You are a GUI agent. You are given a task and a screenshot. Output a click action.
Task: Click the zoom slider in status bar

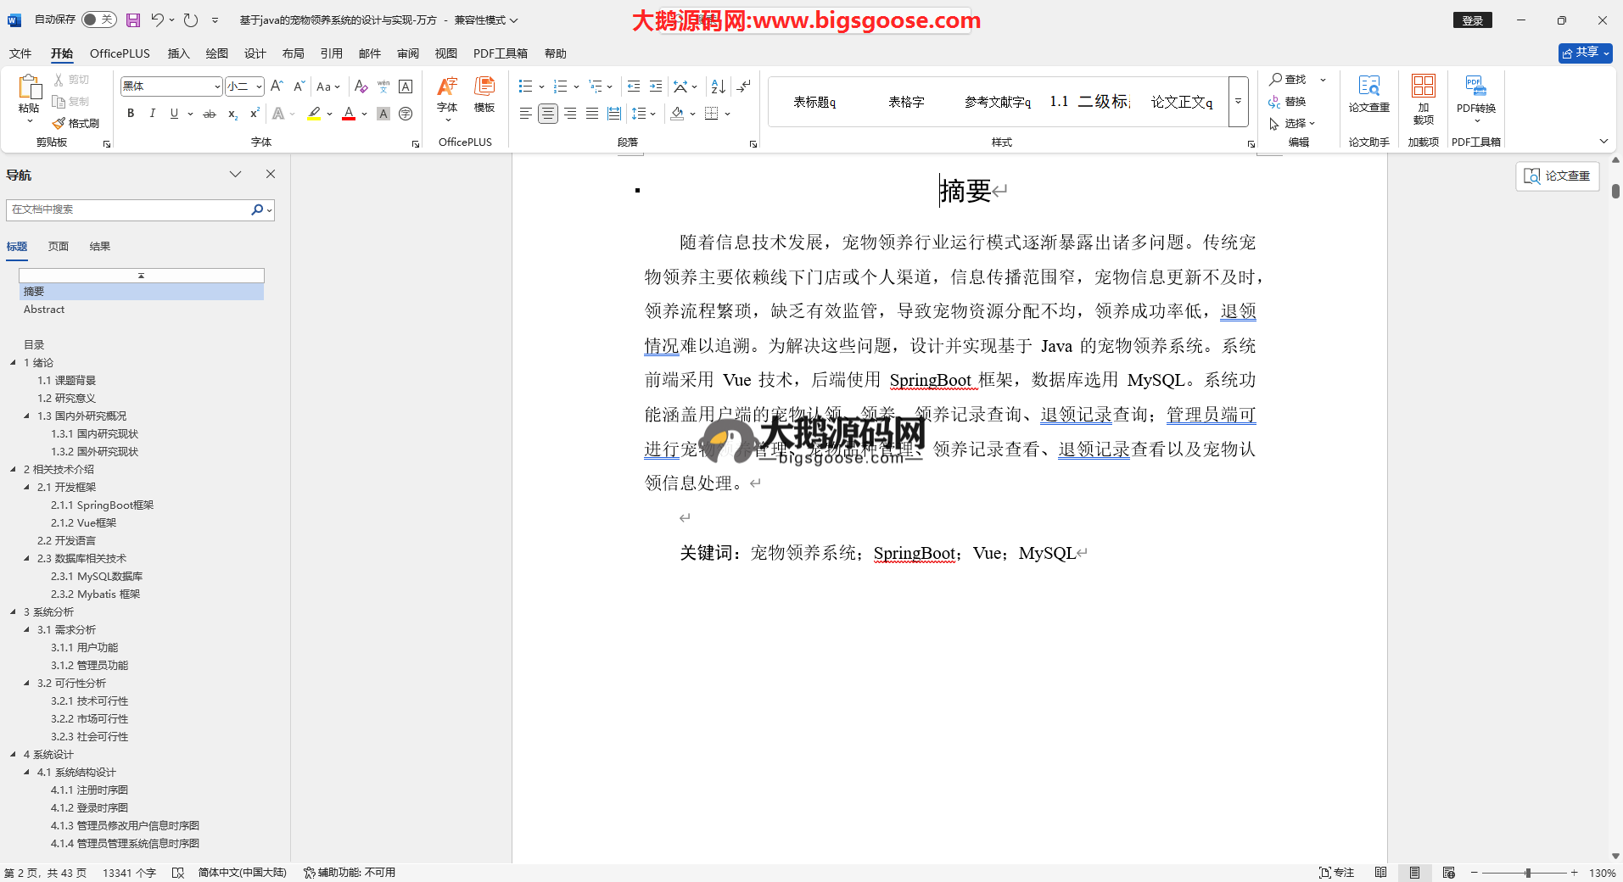pos(1527,873)
